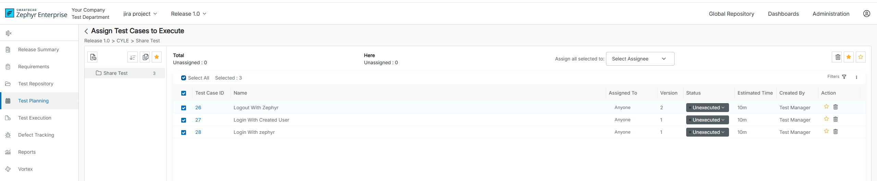Open the user profile icon
The height and width of the screenshot is (181, 877).
pyautogui.click(x=866, y=14)
